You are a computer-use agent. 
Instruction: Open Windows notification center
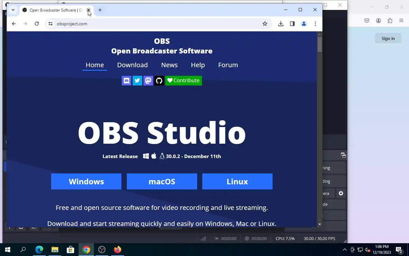(x=399, y=250)
